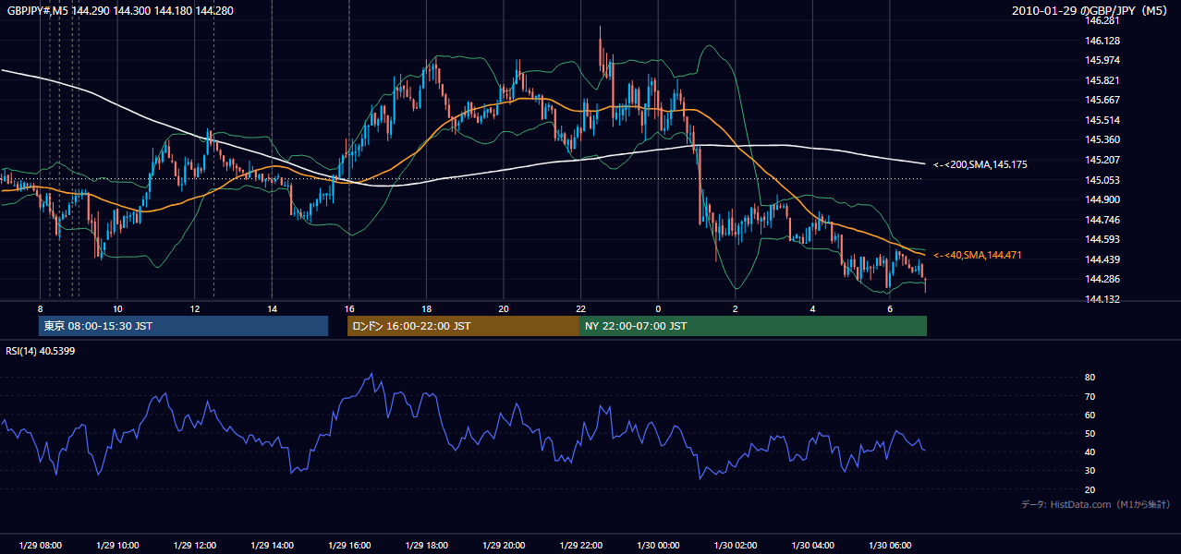Click price level 144.132 on the price axis

pyautogui.click(x=1102, y=299)
